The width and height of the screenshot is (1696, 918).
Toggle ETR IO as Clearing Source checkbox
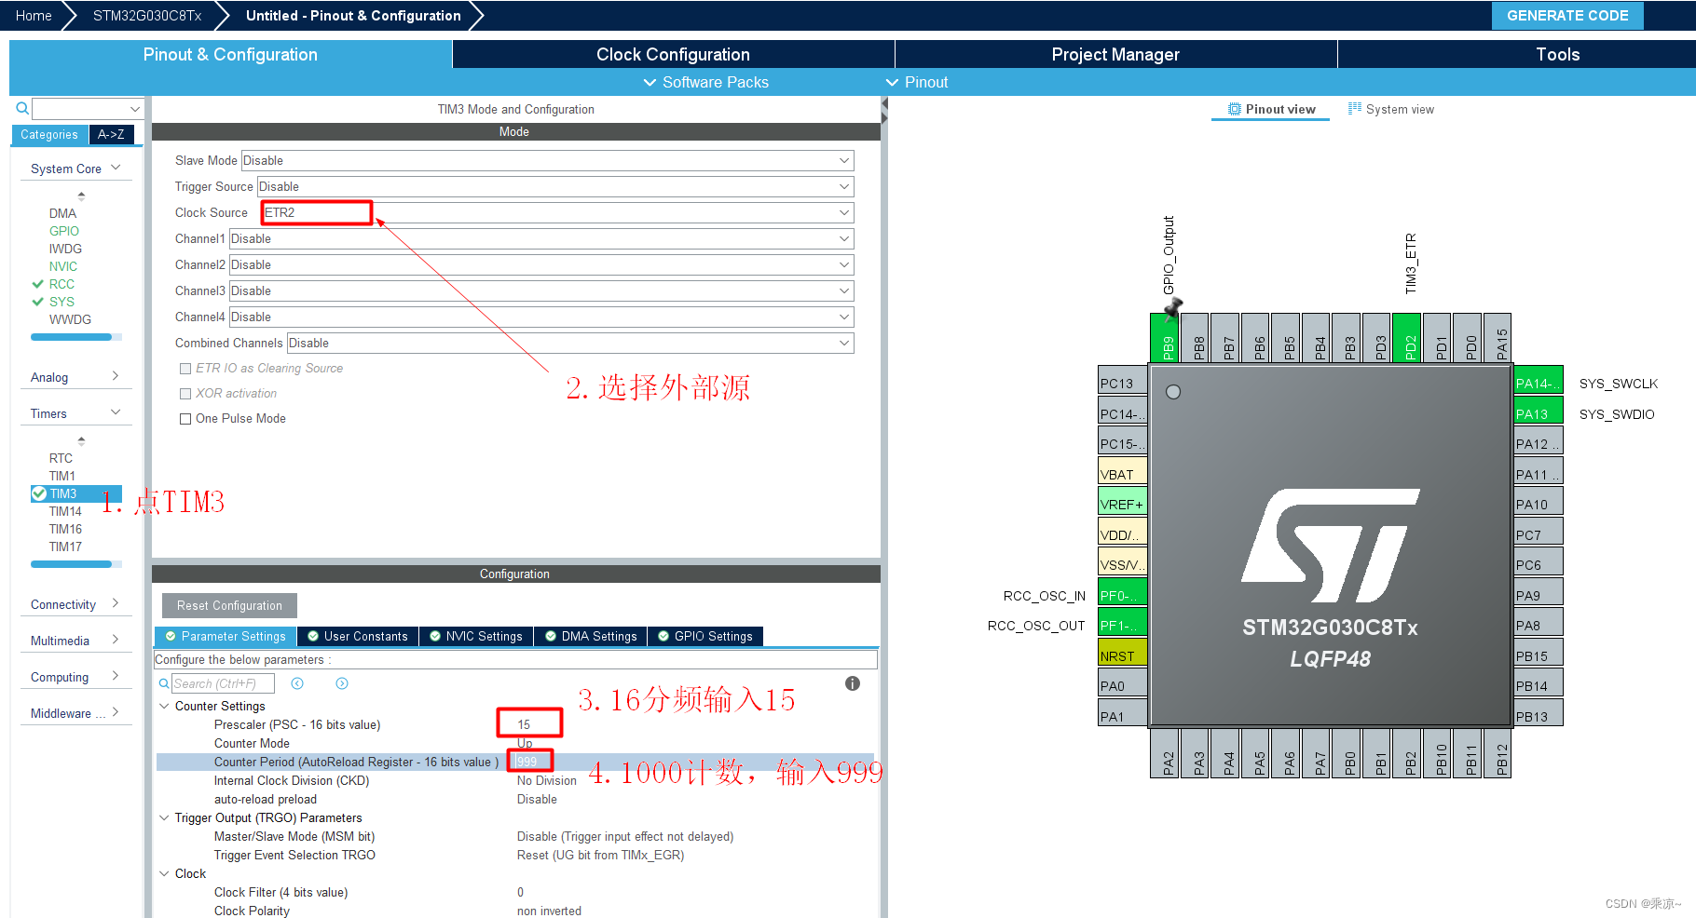click(185, 369)
